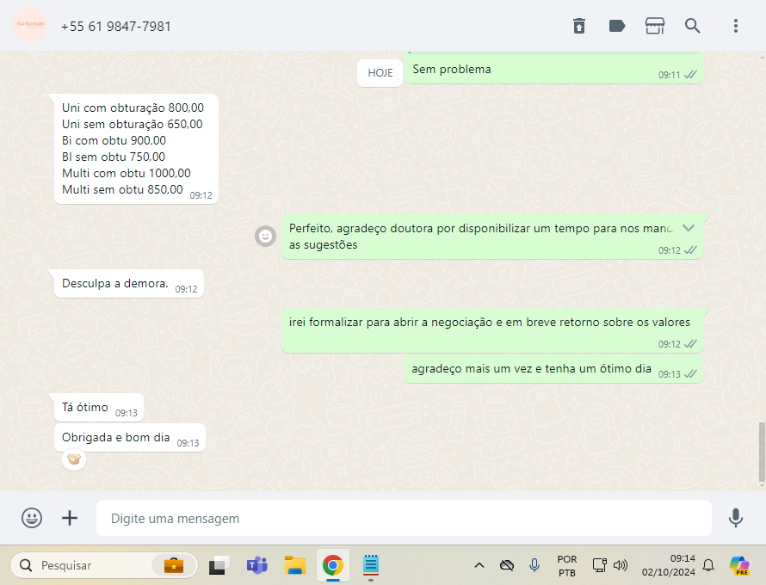The height and width of the screenshot is (585, 766).
Task: Open the label tag icon in header
Action: coord(617,26)
